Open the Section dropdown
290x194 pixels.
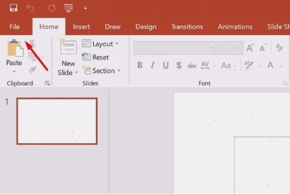tap(101, 71)
